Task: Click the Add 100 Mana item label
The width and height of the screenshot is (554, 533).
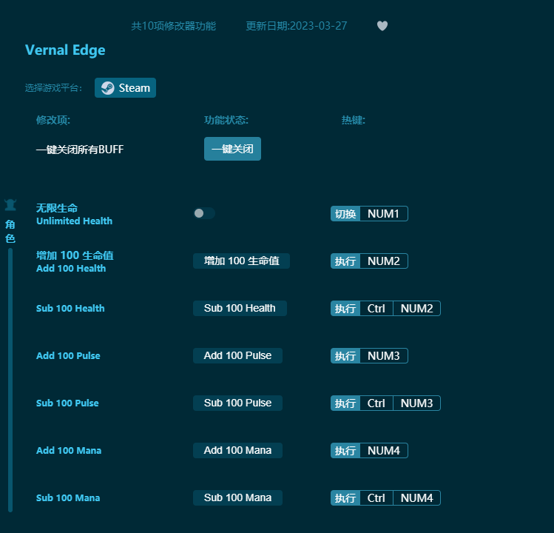Action: 69,451
